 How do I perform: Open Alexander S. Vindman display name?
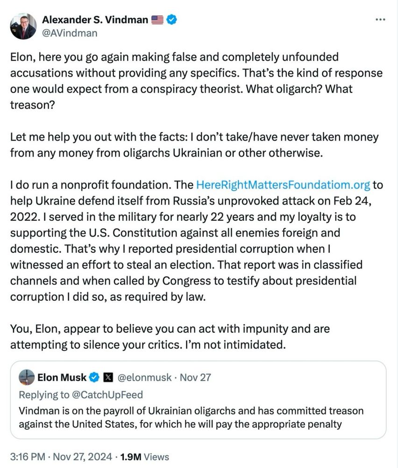(95, 20)
